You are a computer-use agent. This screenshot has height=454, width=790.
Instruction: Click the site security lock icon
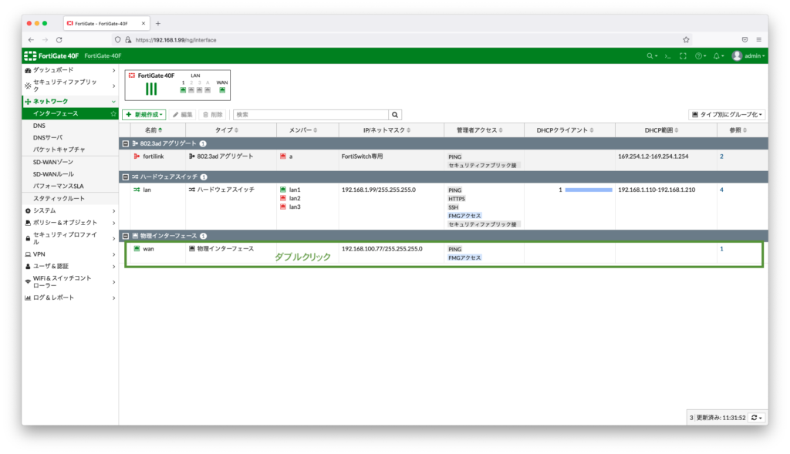128,40
